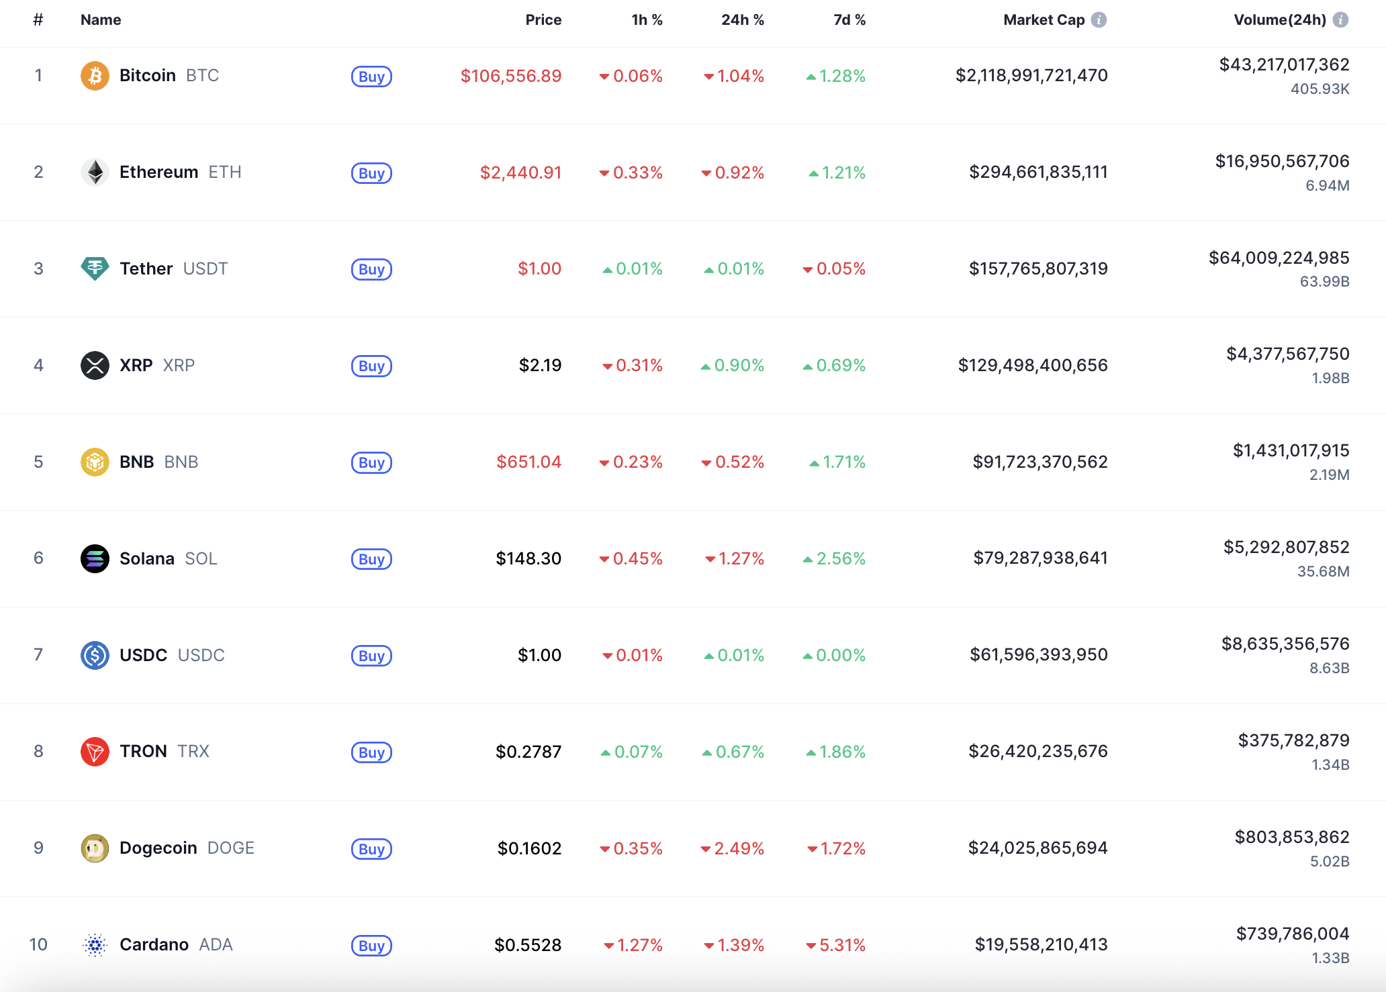Open the Ethereum name link
This screenshot has width=1386, height=992.
coord(159,172)
